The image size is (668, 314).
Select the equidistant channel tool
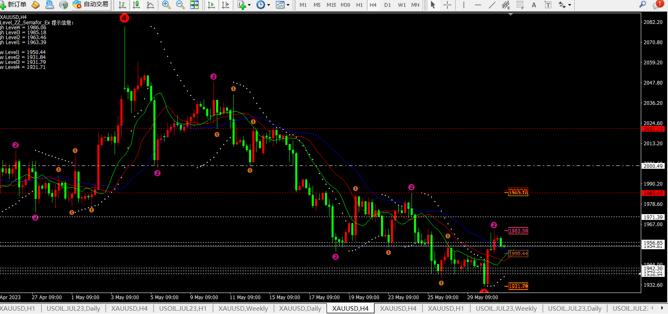[x=506, y=5]
